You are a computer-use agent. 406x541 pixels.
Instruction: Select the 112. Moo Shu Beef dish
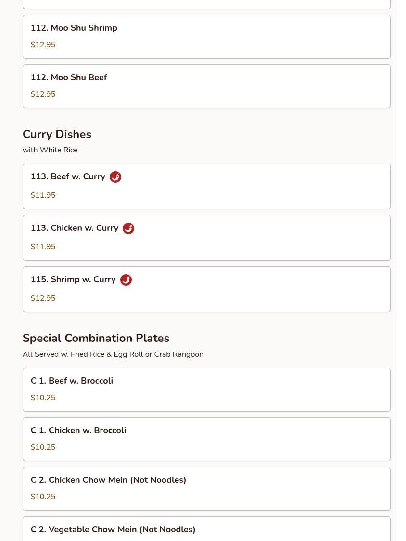pyautogui.click(x=69, y=77)
